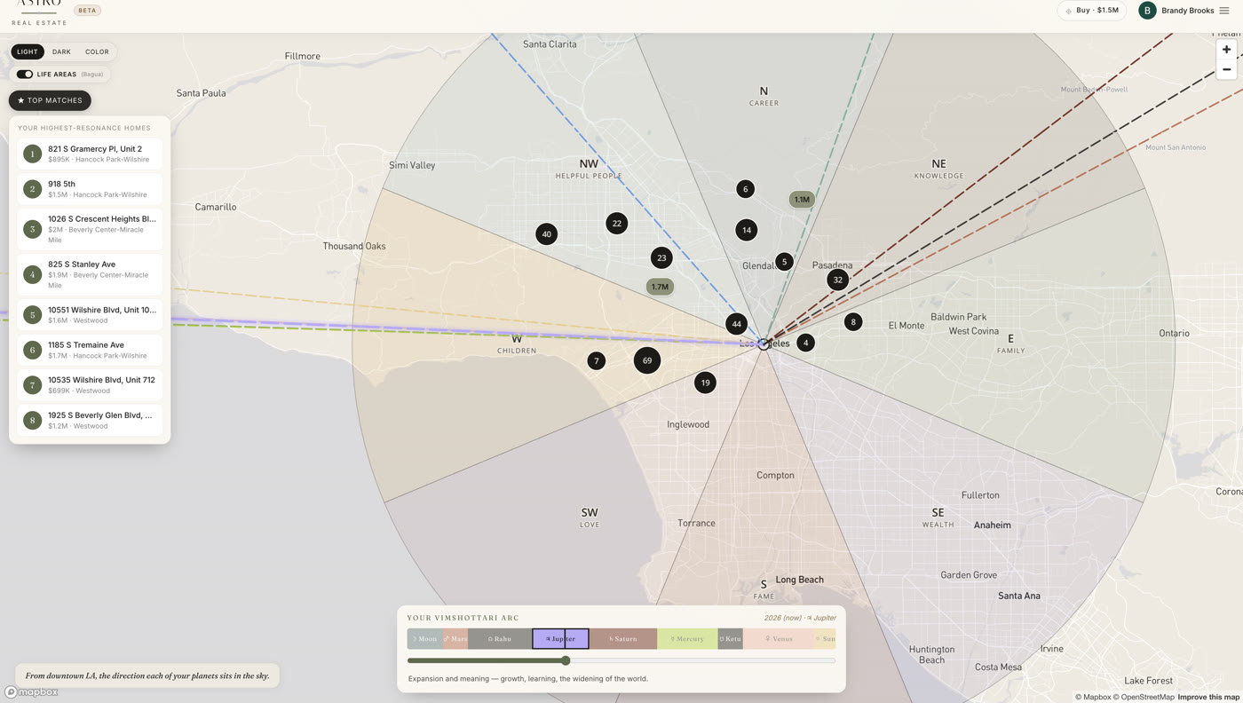Screen dimensions: 1243x703
Task: Open listing 10551 Wilshire Blvd, Unit 10...
Action: click(x=90, y=315)
